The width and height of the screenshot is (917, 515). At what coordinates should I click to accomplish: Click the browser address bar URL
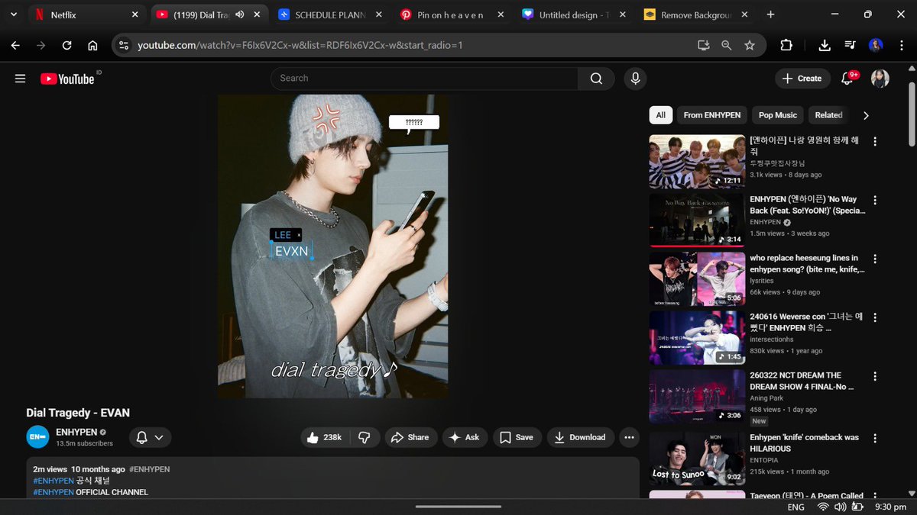[300, 45]
